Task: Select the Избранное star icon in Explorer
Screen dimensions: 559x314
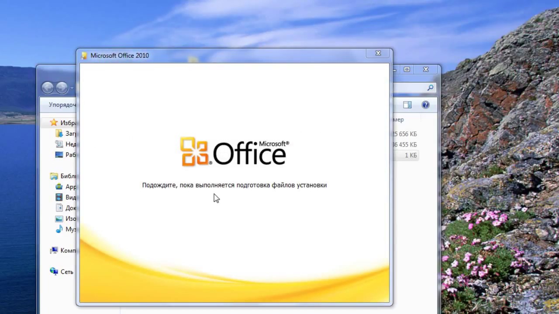Action: tap(54, 123)
